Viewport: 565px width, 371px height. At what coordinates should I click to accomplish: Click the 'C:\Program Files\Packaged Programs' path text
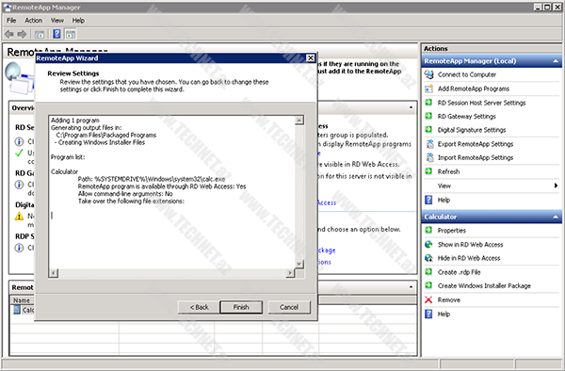point(105,135)
